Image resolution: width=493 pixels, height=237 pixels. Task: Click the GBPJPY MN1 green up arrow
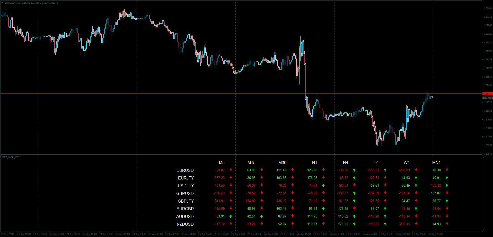(x=447, y=201)
